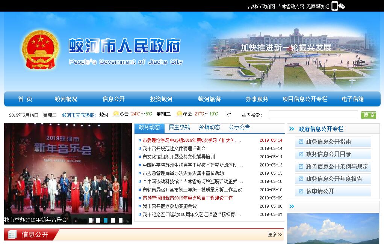384x244 pixels.
Task: Click the 站内搜索 text input field
Action: pos(313,115)
